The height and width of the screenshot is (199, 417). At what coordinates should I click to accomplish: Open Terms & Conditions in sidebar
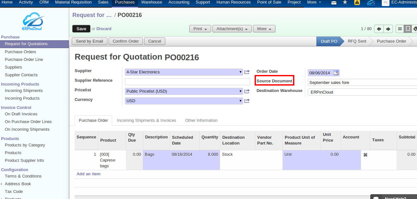(23, 176)
